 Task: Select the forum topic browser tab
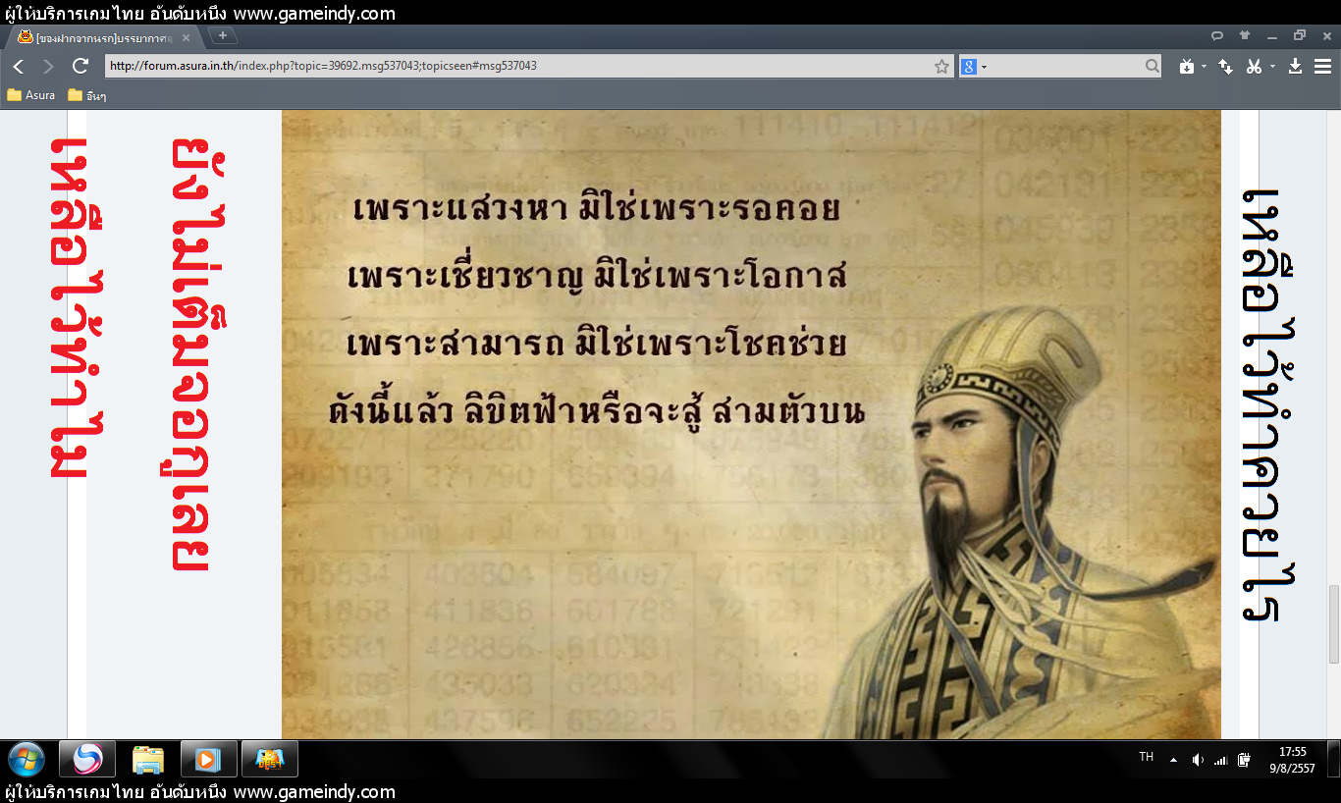103,38
